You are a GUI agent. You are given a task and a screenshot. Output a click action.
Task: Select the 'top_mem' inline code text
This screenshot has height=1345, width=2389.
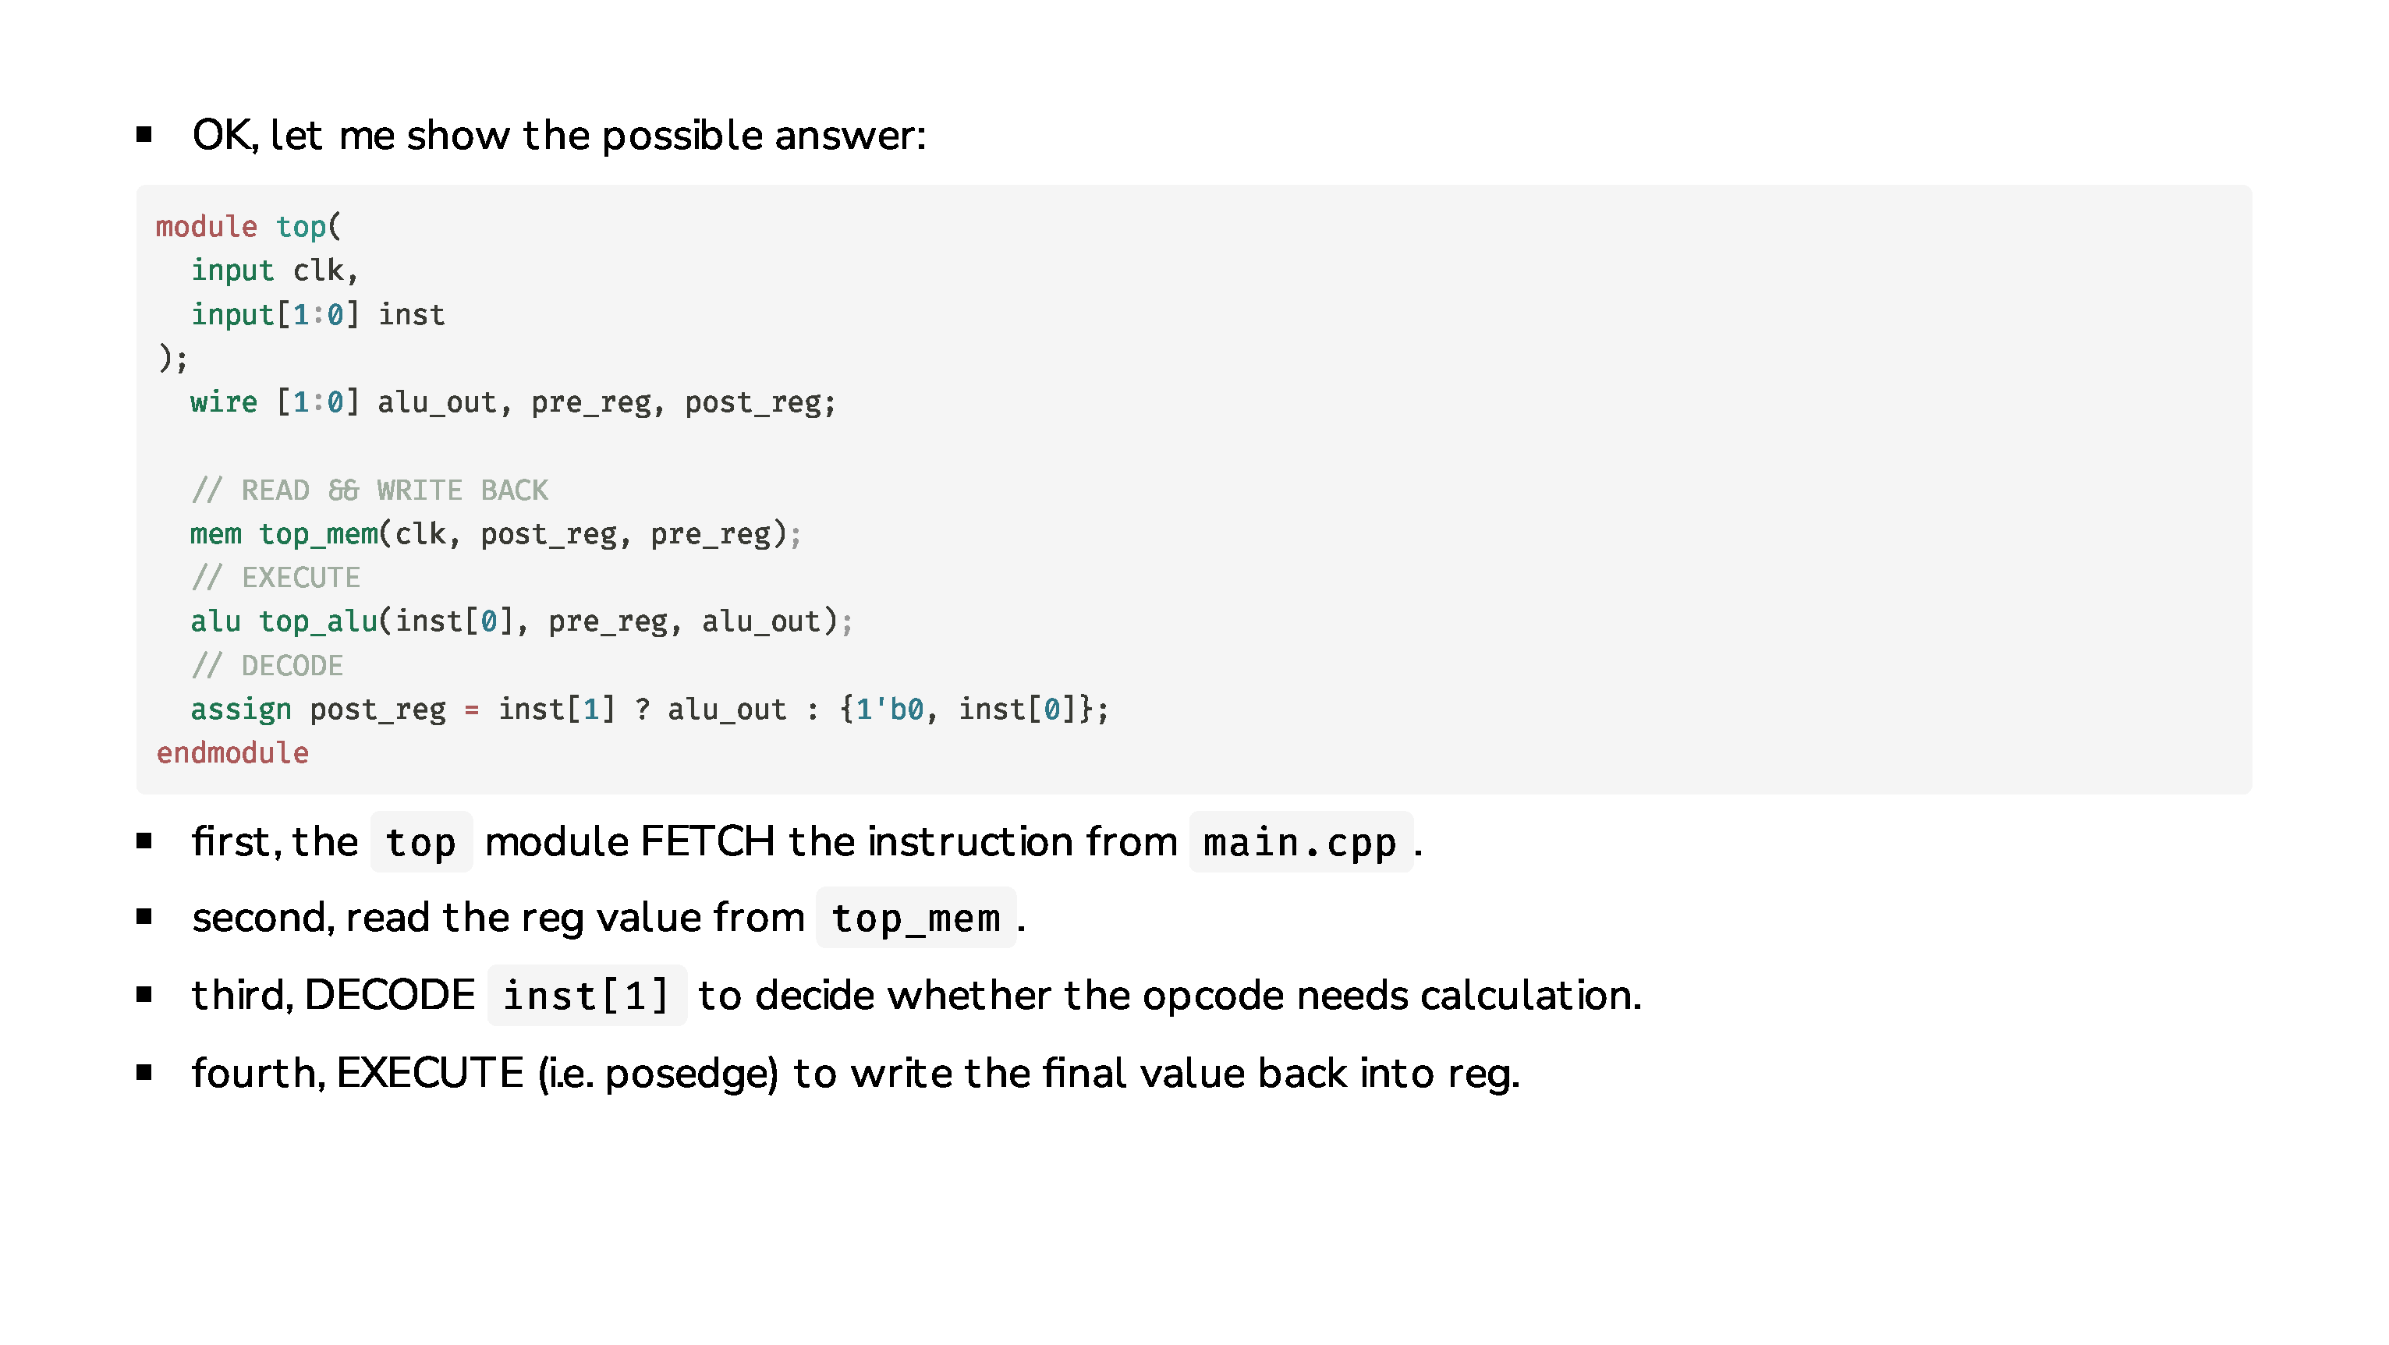[916, 918]
